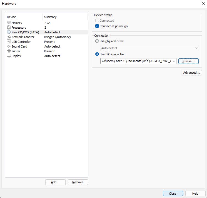Click the Display monitor icon
Screen dimensions: 207x198
click(9, 56)
